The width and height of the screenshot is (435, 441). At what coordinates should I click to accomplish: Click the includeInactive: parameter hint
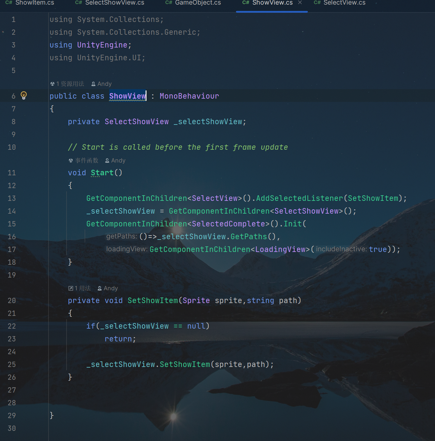[341, 249]
